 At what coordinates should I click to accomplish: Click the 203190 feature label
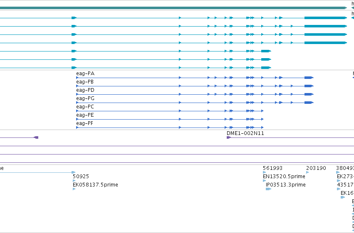click(x=316, y=168)
